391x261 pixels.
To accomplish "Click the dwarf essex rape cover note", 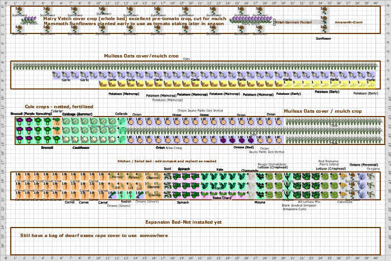I will pyautogui.click(x=94, y=235).
